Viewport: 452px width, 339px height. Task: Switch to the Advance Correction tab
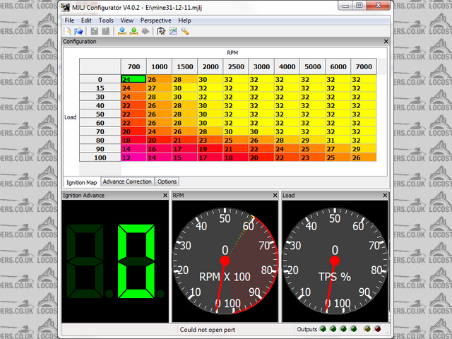click(128, 182)
